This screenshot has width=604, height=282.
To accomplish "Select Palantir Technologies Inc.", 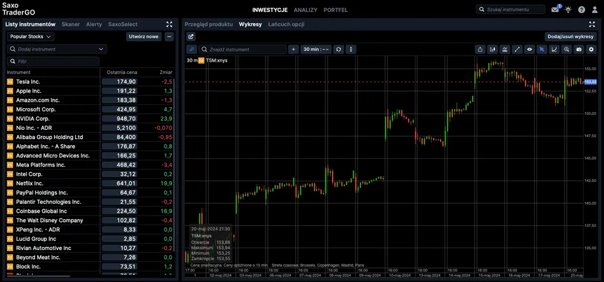I will 49,202.
